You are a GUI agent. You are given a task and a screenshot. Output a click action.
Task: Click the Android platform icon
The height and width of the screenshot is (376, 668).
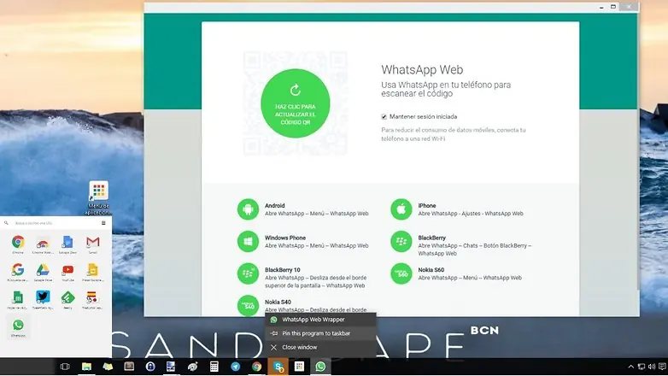pos(248,209)
